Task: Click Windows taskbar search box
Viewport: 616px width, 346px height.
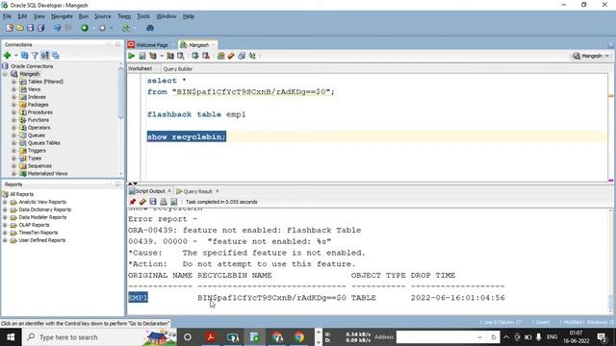Action: pyautogui.click(x=98, y=337)
